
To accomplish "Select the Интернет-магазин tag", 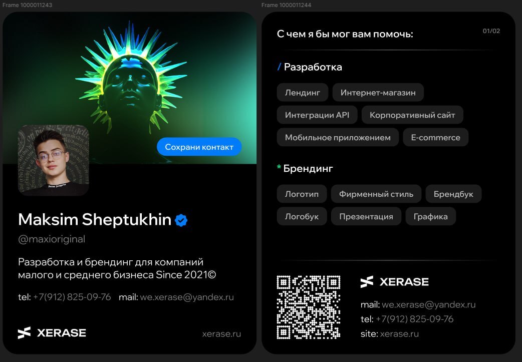I will coord(378,93).
